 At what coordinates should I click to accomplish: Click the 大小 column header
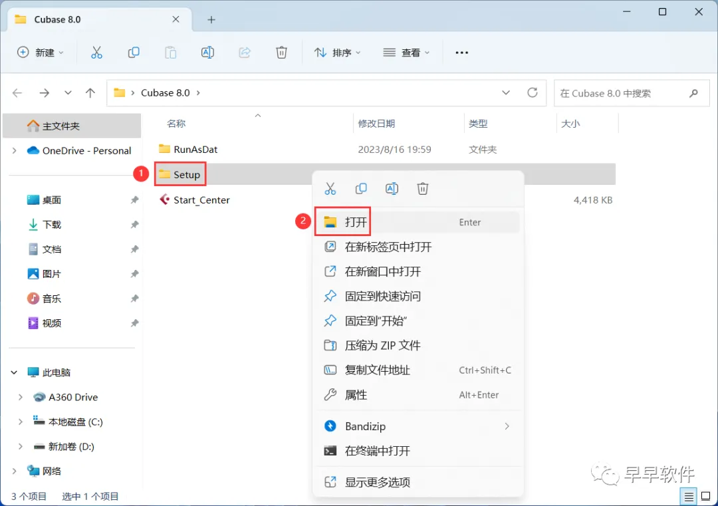tap(570, 124)
